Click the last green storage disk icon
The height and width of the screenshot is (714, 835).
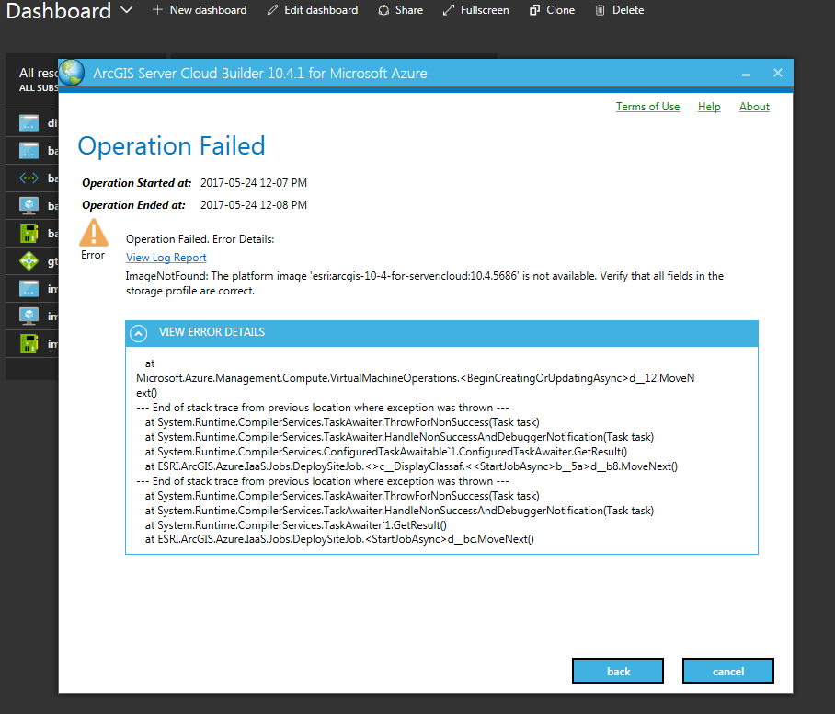coord(29,344)
